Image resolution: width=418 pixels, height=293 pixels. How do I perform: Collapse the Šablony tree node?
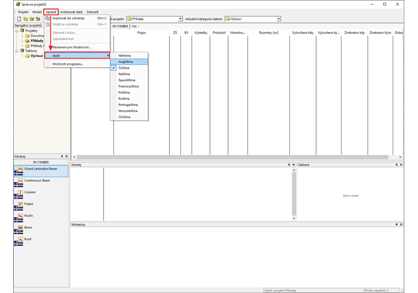click(17, 51)
